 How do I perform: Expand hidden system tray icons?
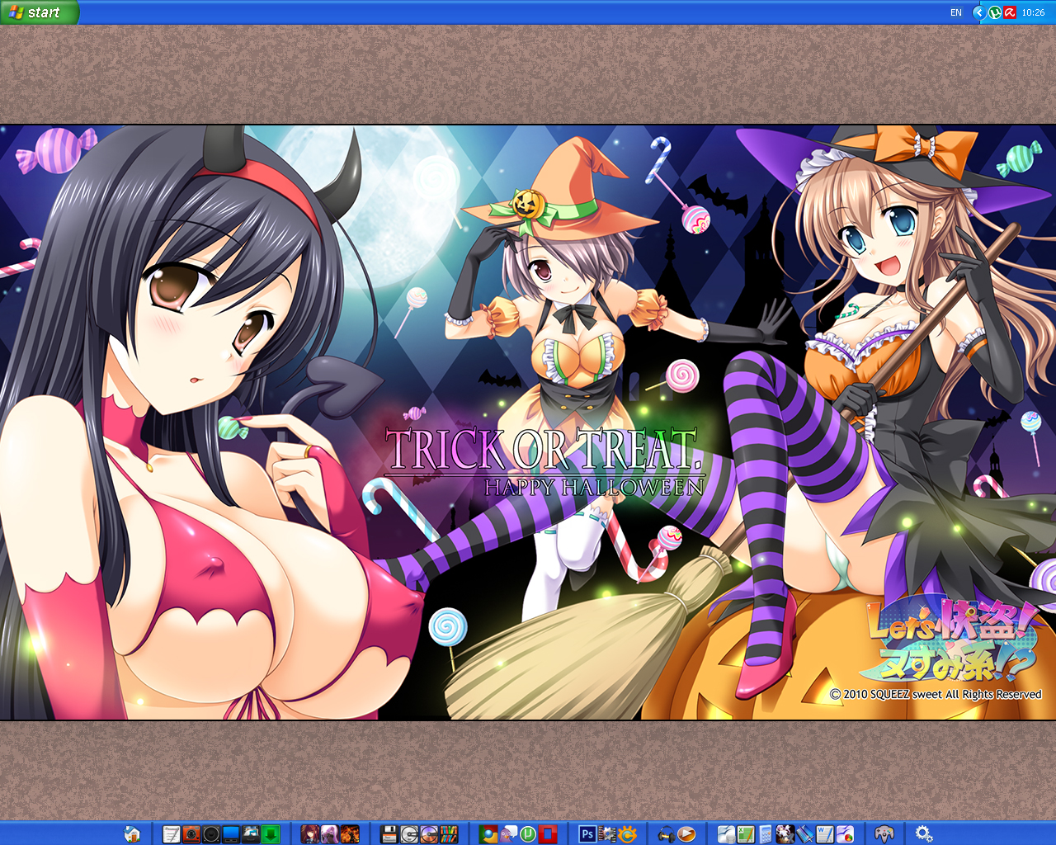(x=979, y=12)
